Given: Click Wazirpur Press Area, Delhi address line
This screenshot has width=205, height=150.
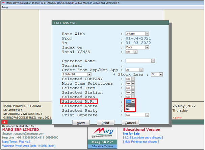Looking at the screenshot, I should point(29,146).
